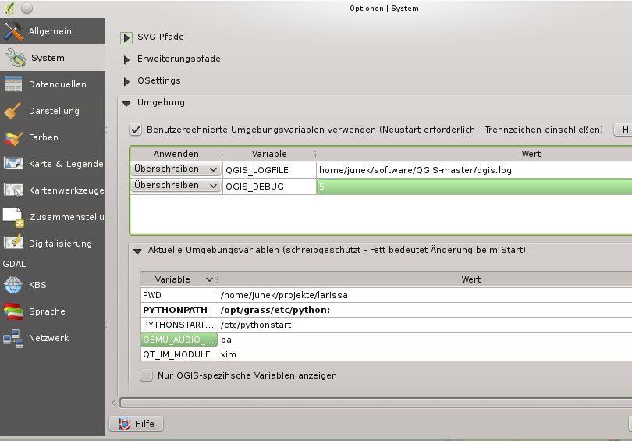Select the PWD variable row

click(x=179, y=295)
